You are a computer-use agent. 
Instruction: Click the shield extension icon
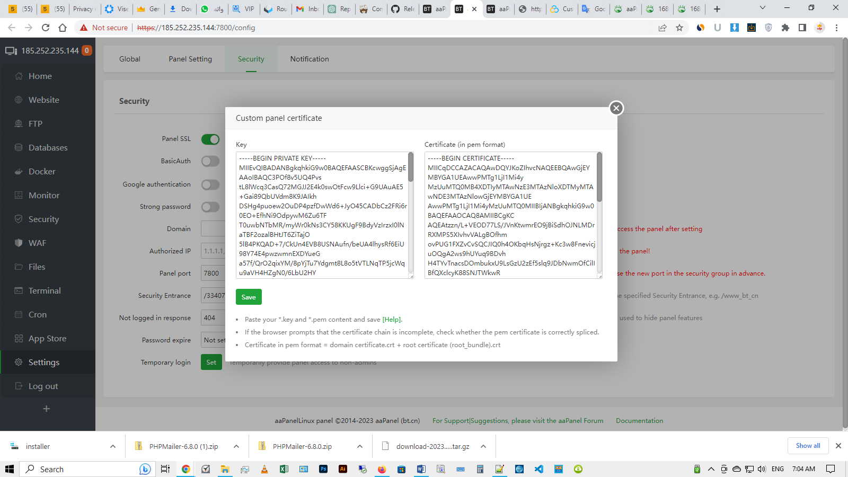coord(768,28)
